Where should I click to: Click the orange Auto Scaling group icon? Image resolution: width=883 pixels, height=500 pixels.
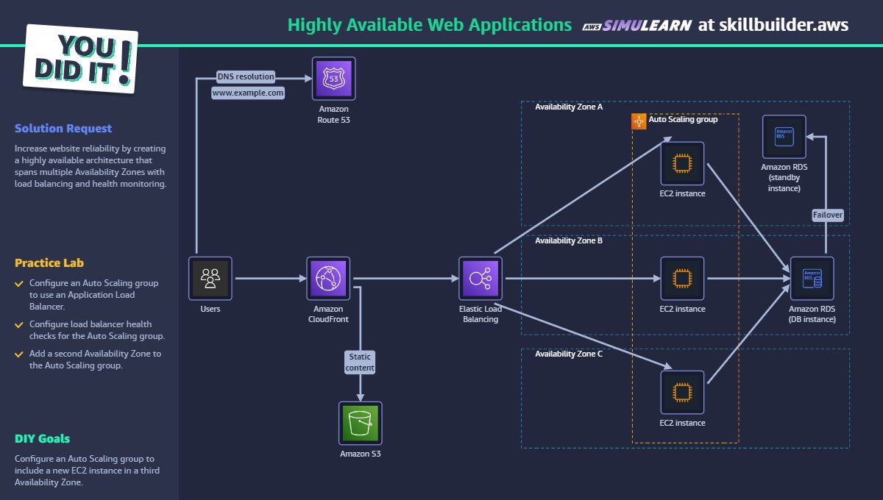639,121
